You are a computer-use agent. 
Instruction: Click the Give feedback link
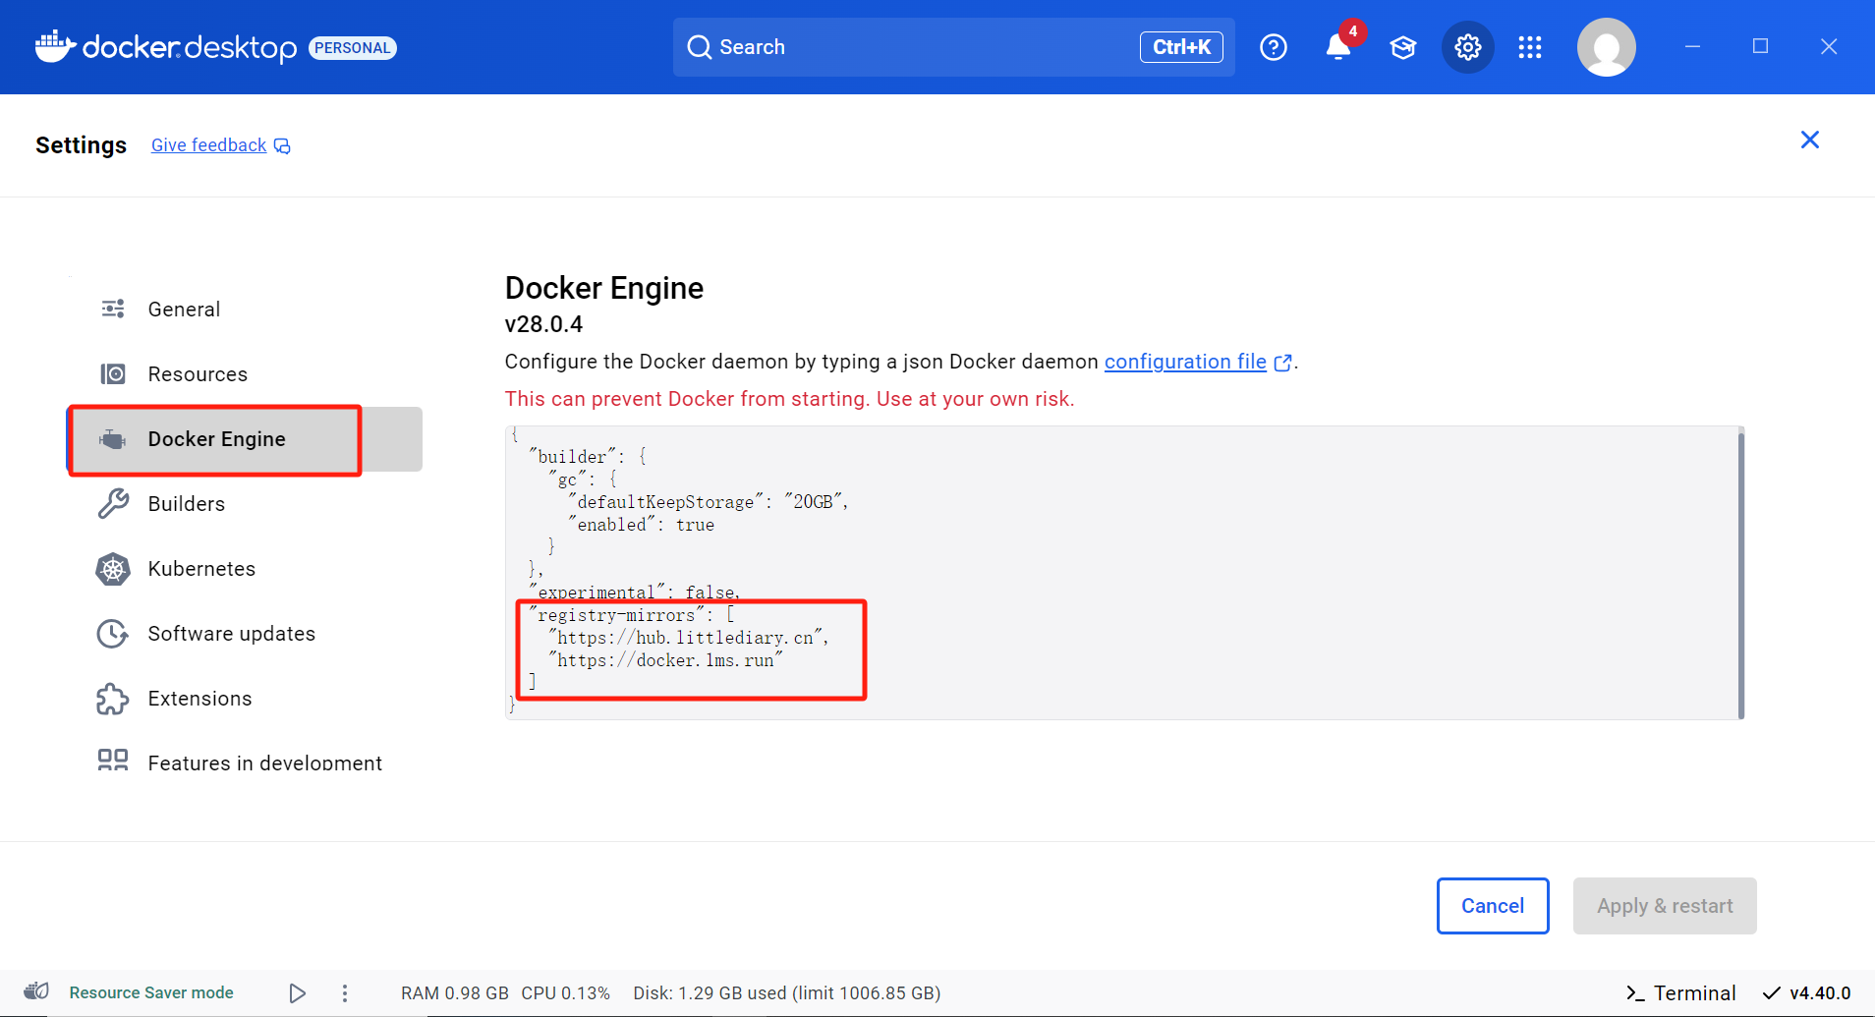[209, 145]
